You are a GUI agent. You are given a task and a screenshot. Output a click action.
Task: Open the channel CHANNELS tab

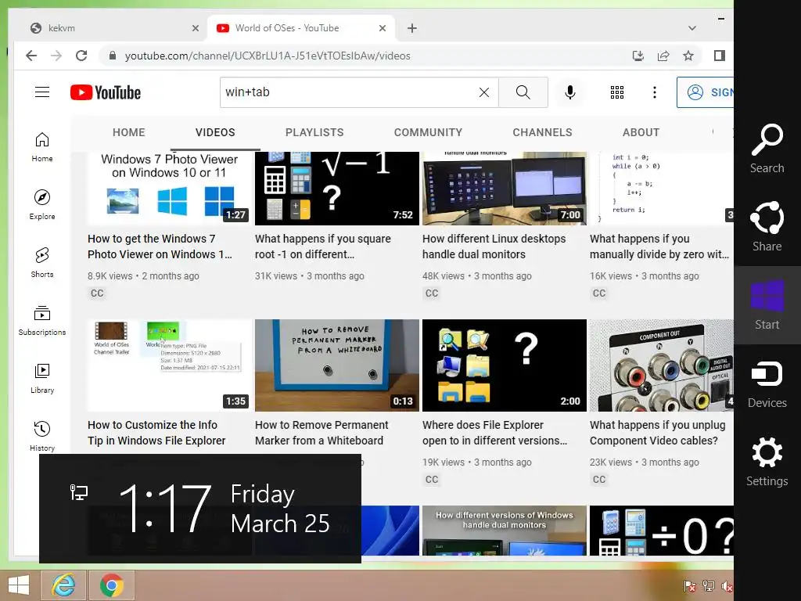pos(542,132)
